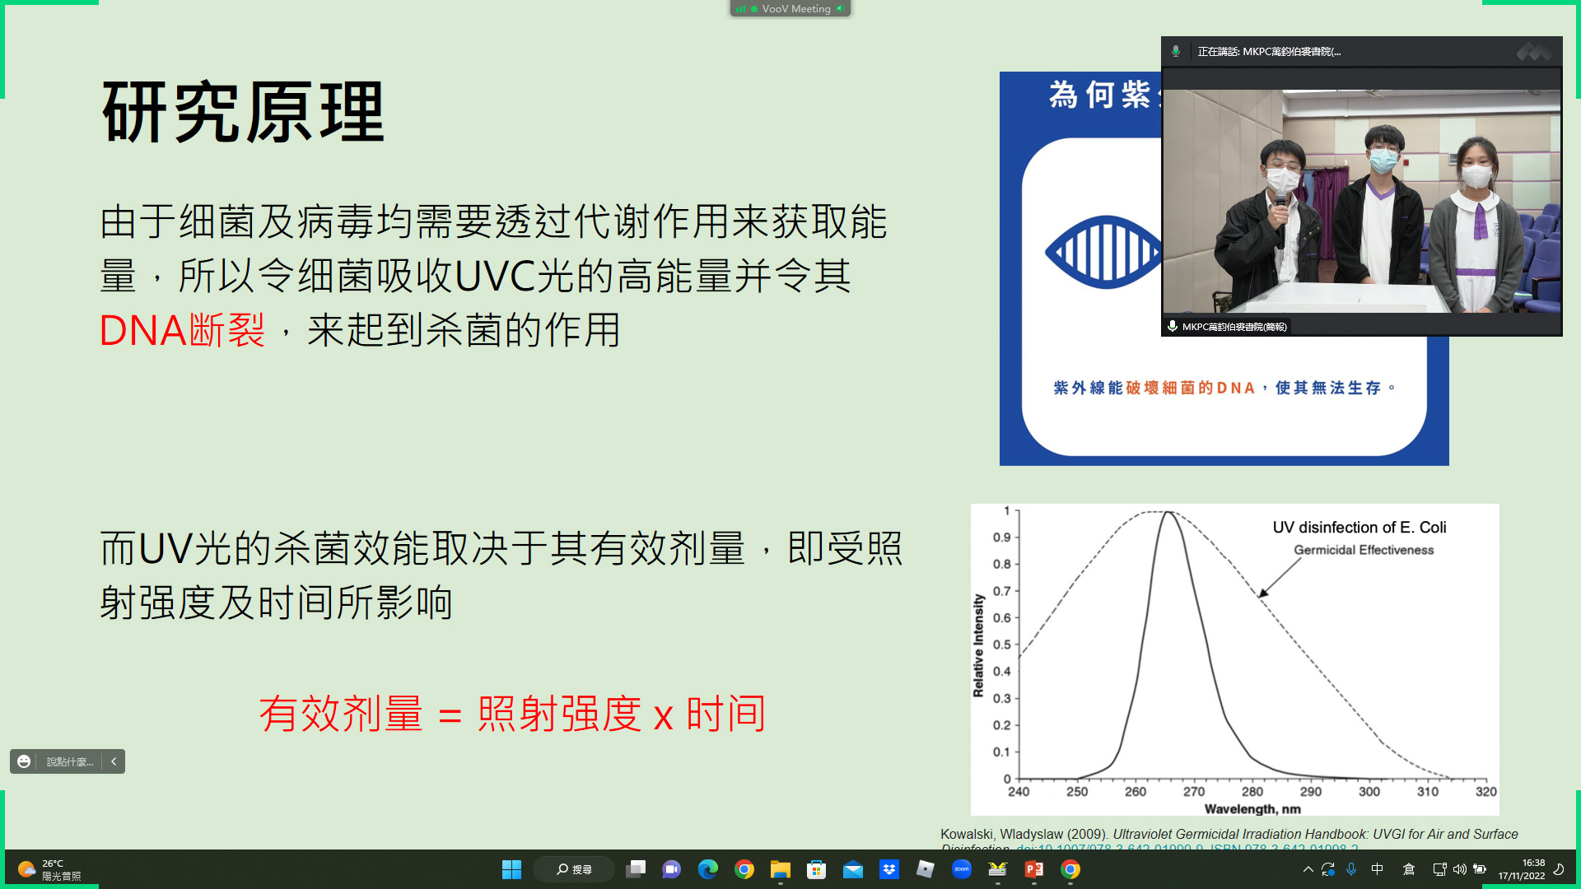Viewport: 1581px width, 889px height.
Task: Click the microphone in-use tray icon
Action: [1351, 869]
